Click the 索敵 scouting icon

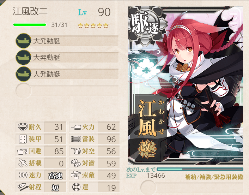pyautogui.click(x=76, y=175)
